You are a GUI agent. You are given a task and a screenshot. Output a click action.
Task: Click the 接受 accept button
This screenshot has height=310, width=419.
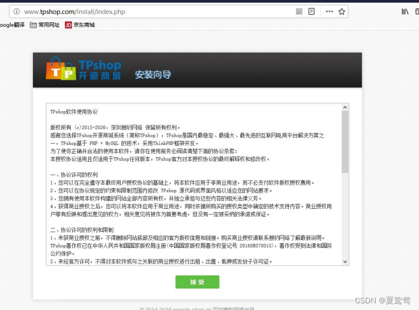point(197,282)
